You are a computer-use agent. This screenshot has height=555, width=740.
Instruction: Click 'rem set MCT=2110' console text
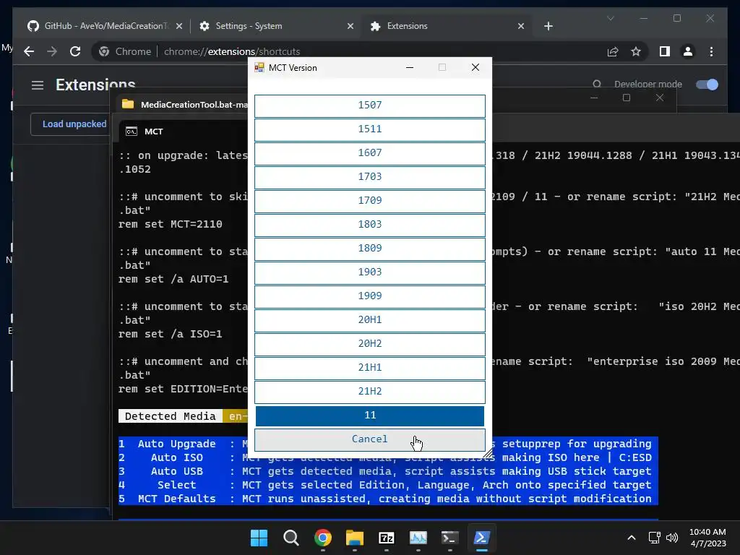[171, 224]
